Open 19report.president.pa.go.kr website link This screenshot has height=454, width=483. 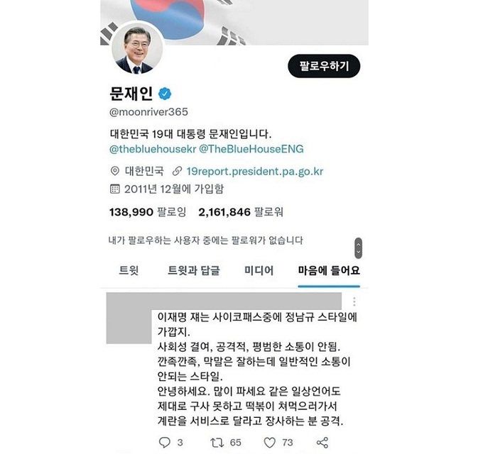coord(255,172)
